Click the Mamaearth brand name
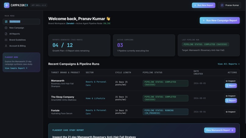The image size is (246, 138). point(58,81)
